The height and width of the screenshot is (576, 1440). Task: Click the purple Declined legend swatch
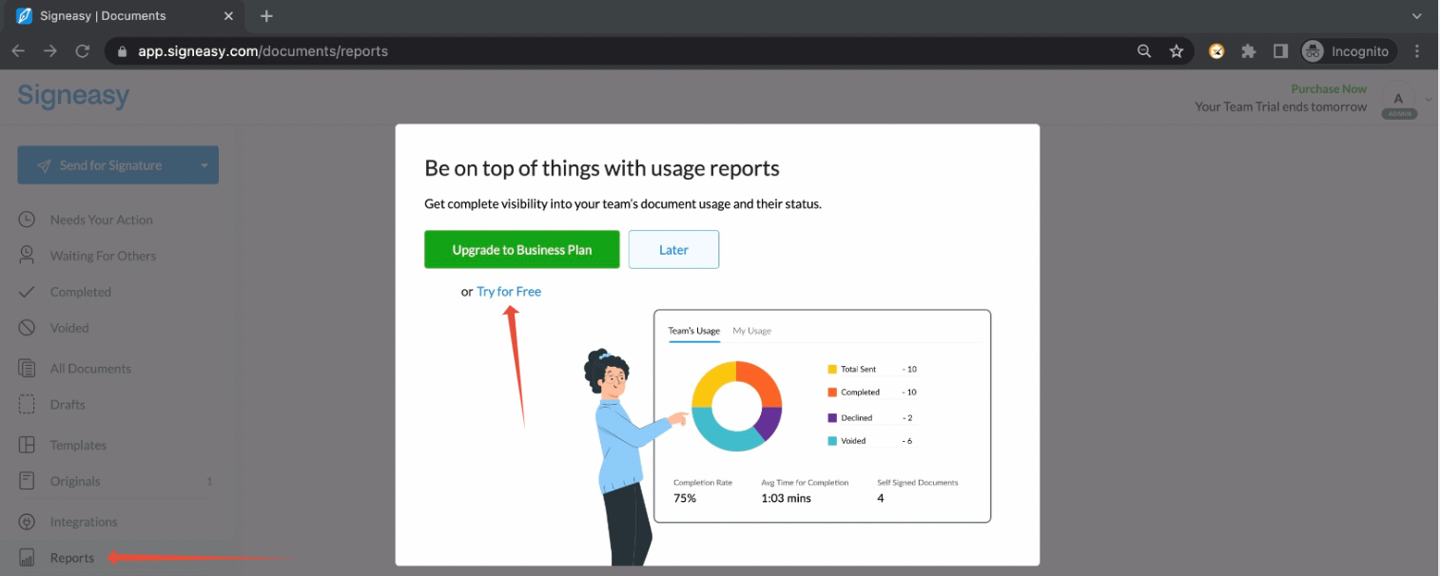832,417
